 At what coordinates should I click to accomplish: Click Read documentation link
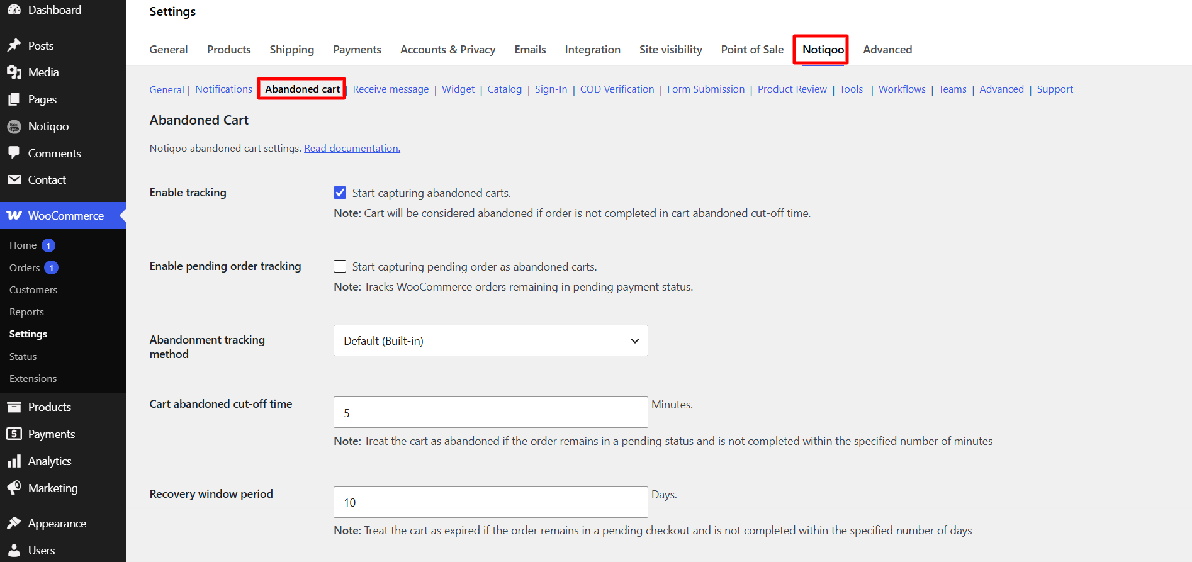coord(352,149)
